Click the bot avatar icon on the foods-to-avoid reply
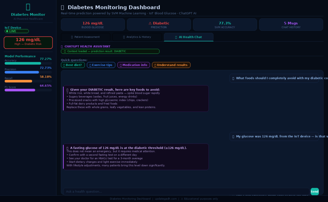This screenshot has height=202, width=328. pos(67,89)
